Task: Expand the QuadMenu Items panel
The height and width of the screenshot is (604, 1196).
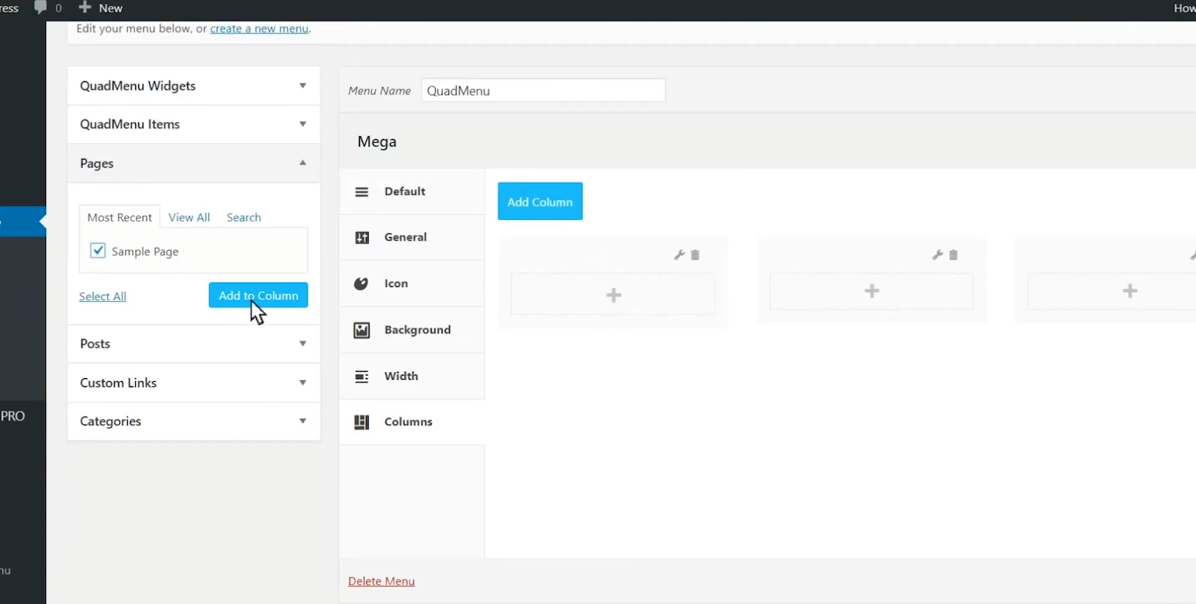Action: point(302,124)
